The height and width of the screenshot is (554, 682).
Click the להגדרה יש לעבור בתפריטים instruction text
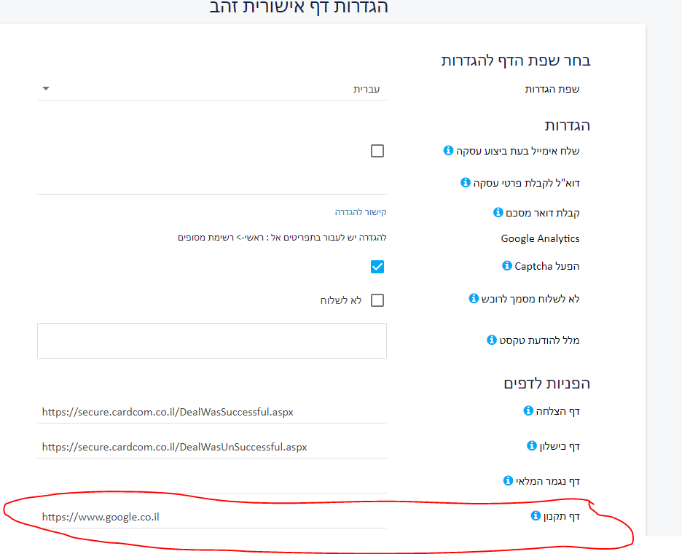tap(282, 238)
